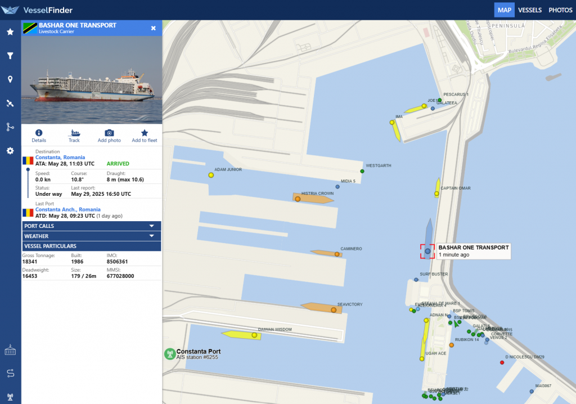Click the selected BASHAR ONE TRANSPORT marker
The width and height of the screenshot is (576, 404).
coord(427,251)
